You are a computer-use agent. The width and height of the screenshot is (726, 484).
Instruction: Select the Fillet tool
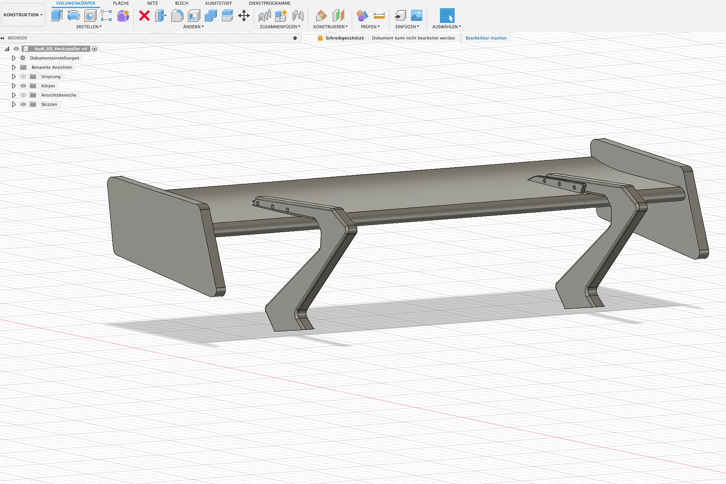click(x=177, y=16)
